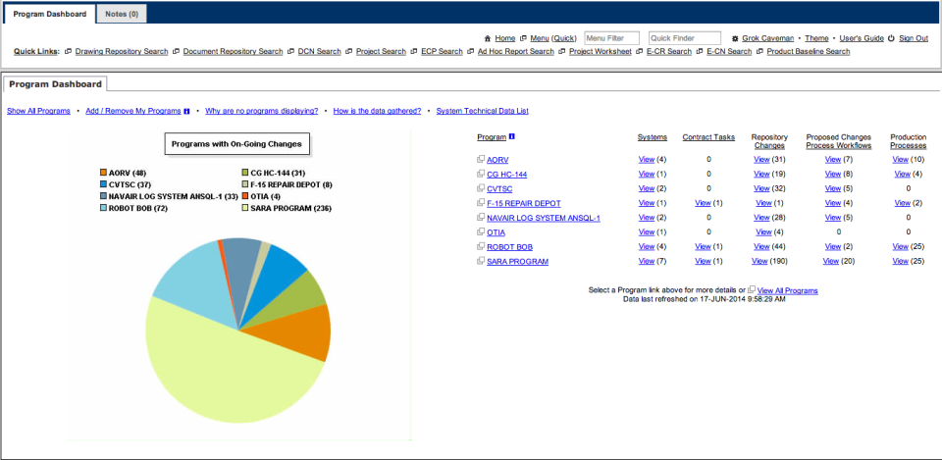Open the ECP Search quick link
The image size is (942, 460).
click(442, 52)
